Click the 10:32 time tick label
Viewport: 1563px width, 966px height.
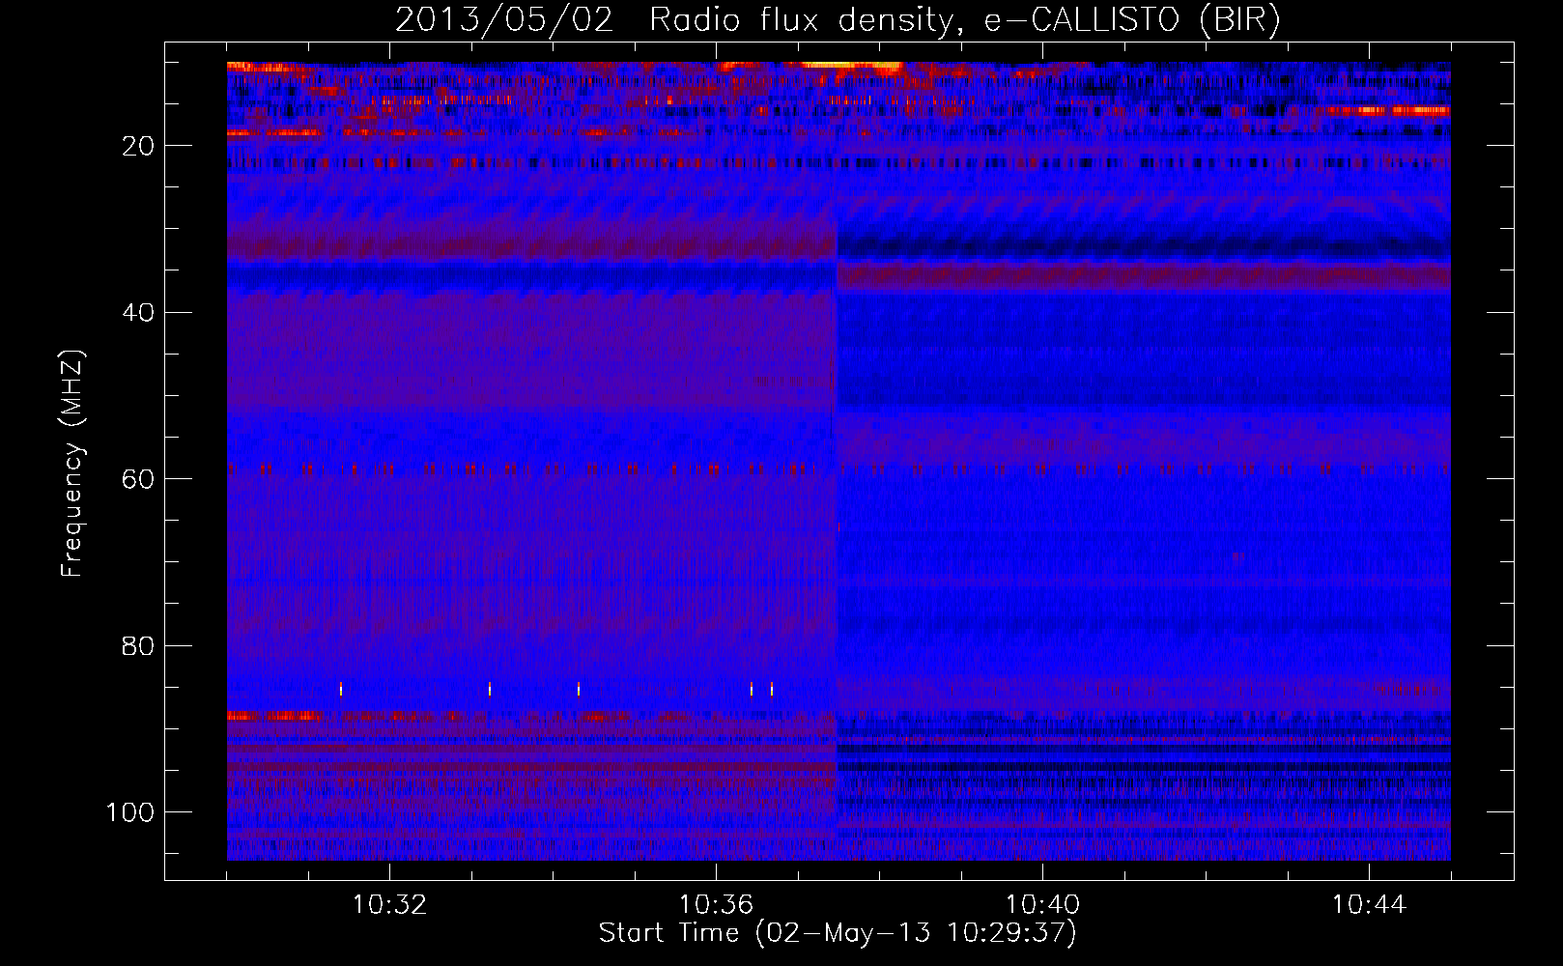[389, 905]
